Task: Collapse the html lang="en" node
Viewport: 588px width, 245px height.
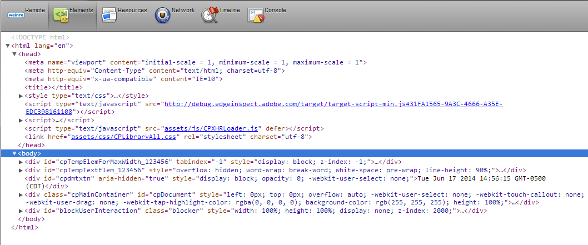Action: click(8, 46)
